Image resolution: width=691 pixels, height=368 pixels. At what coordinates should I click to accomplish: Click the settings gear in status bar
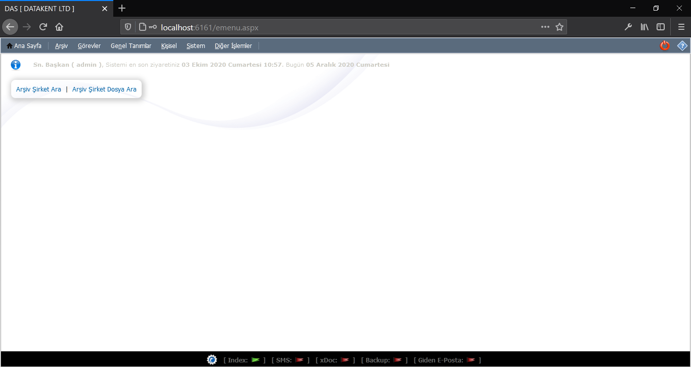pos(212,360)
